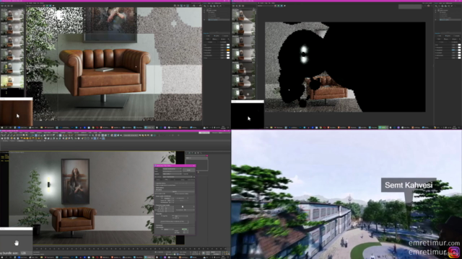Switch to mono/alpha channel in top-left frame buffer
The height and width of the screenshot is (259, 462).
point(53,6)
